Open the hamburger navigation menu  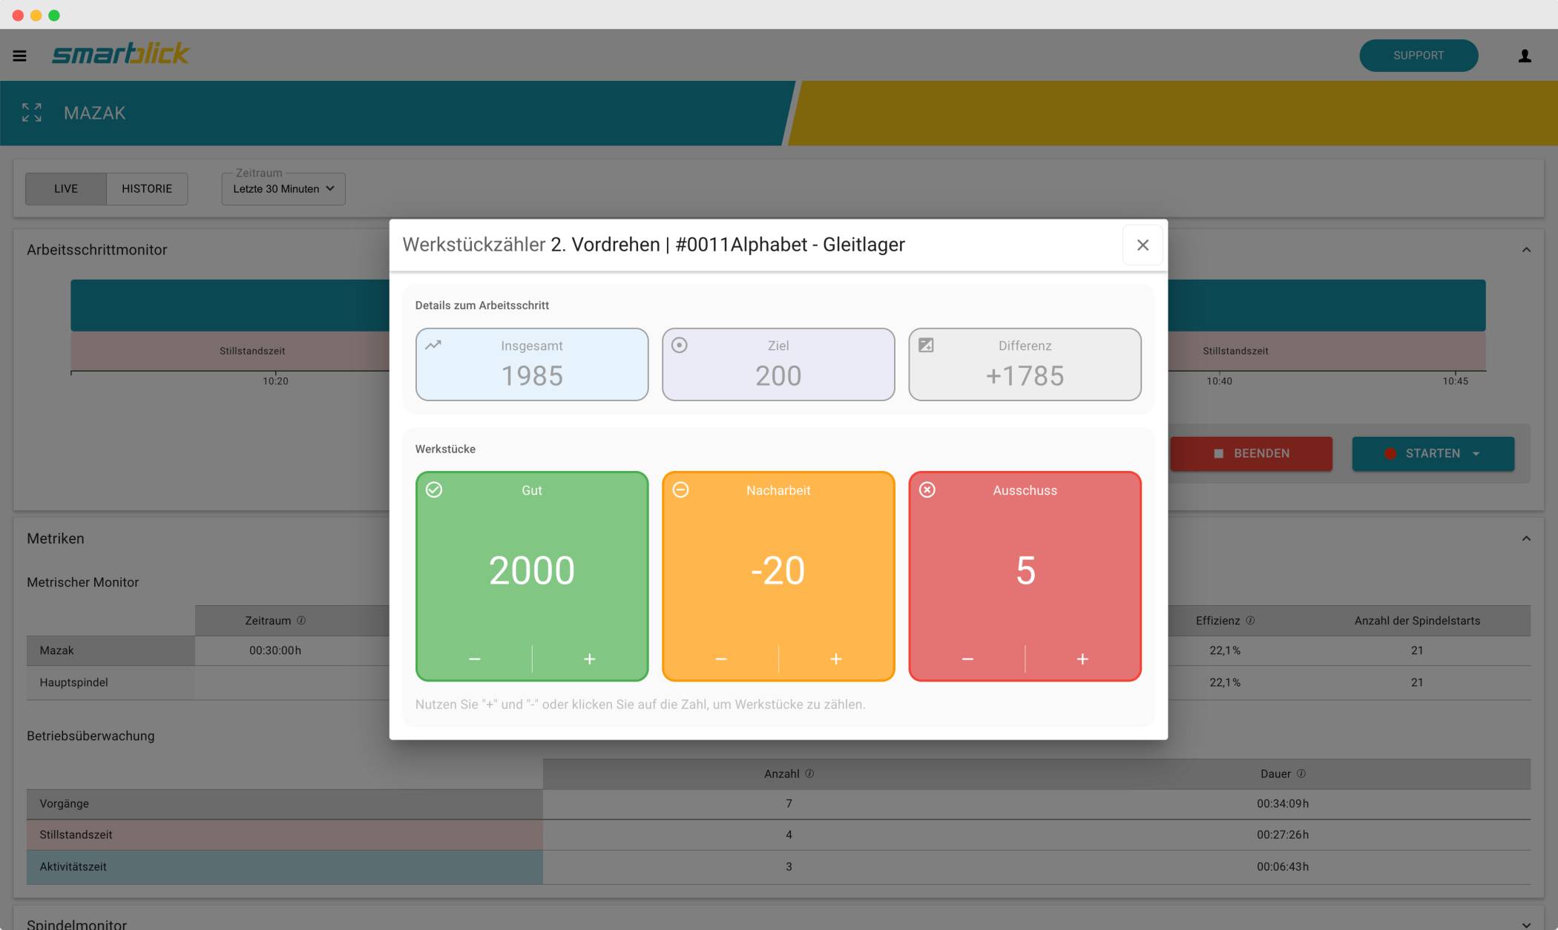[x=20, y=56]
